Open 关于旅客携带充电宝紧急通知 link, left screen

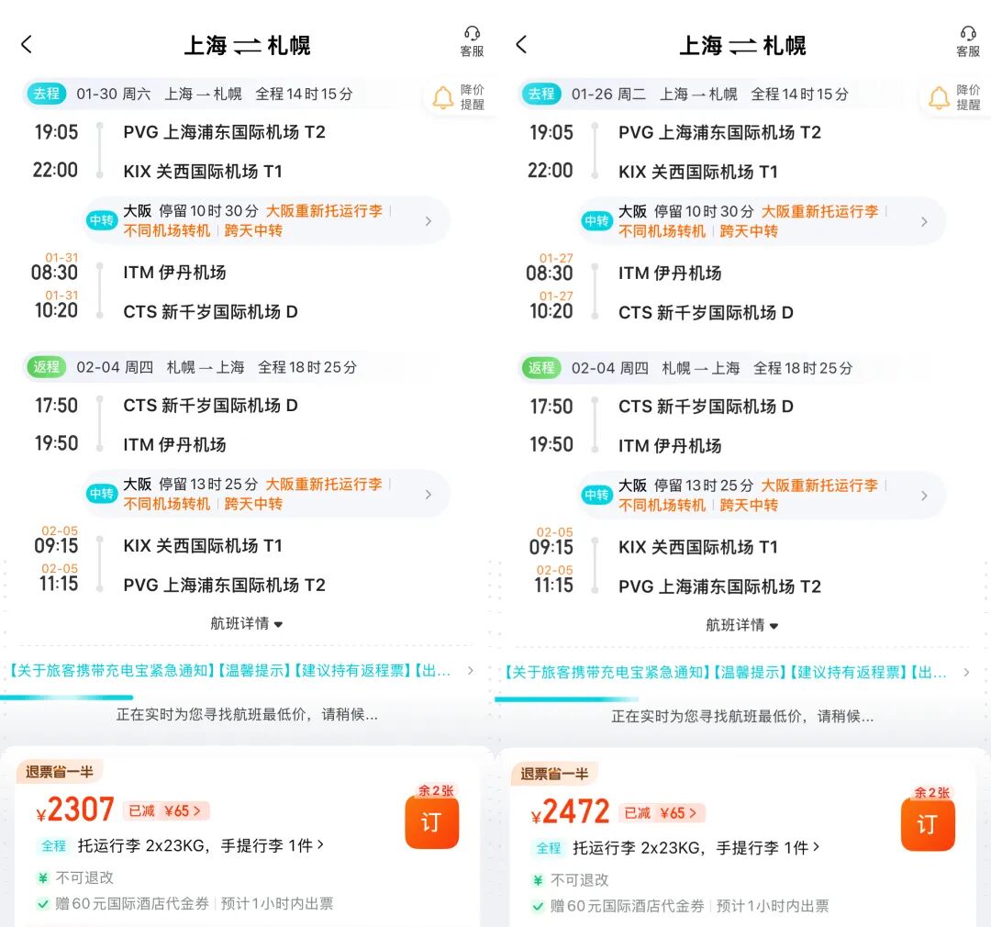[113, 670]
